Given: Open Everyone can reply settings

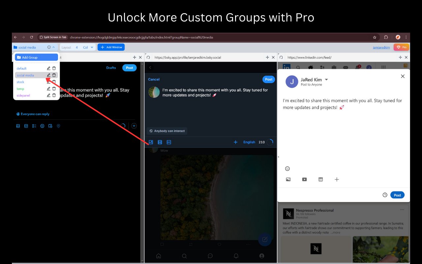Looking at the screenshot, I should pos(33,114).
